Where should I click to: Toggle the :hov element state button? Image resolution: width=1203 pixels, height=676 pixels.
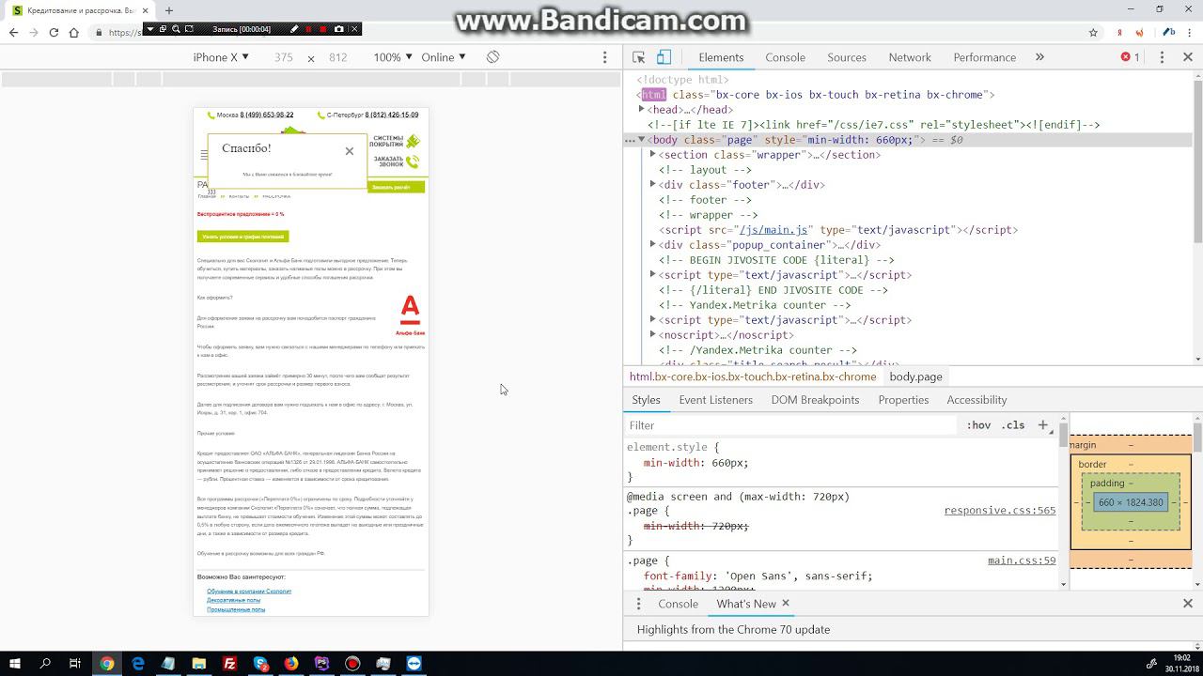click(x=978, y=425)
